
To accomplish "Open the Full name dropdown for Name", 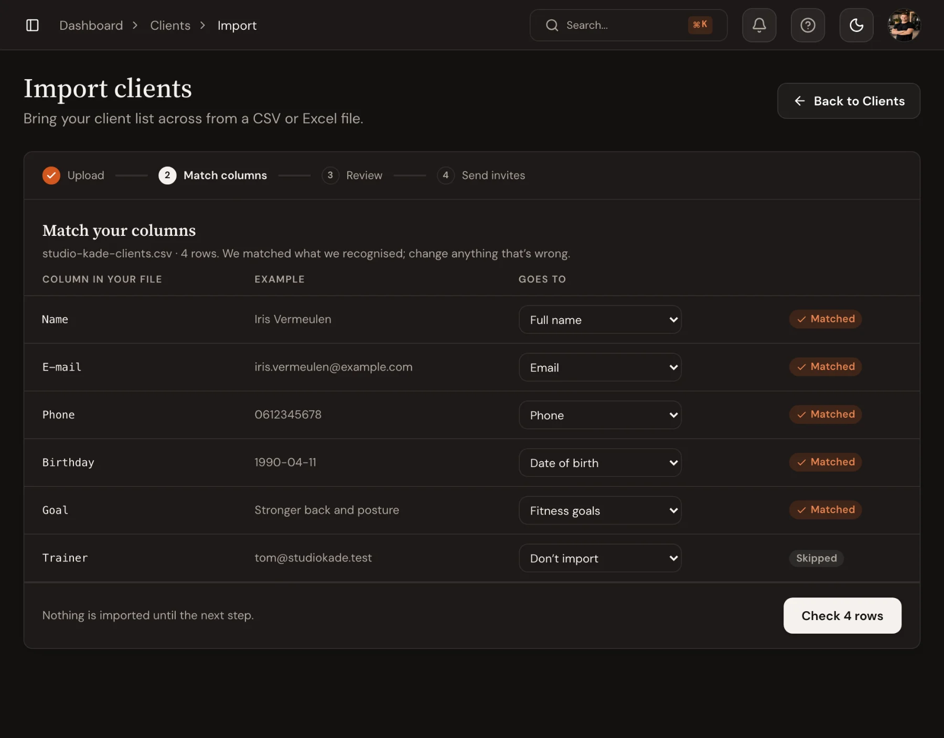I will click(x=600, y=320).
